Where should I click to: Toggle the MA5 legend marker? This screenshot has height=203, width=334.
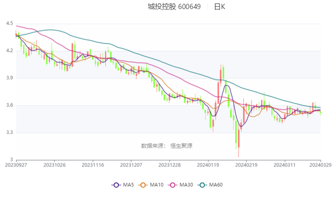pyautogui.click(x=116, y=184)
